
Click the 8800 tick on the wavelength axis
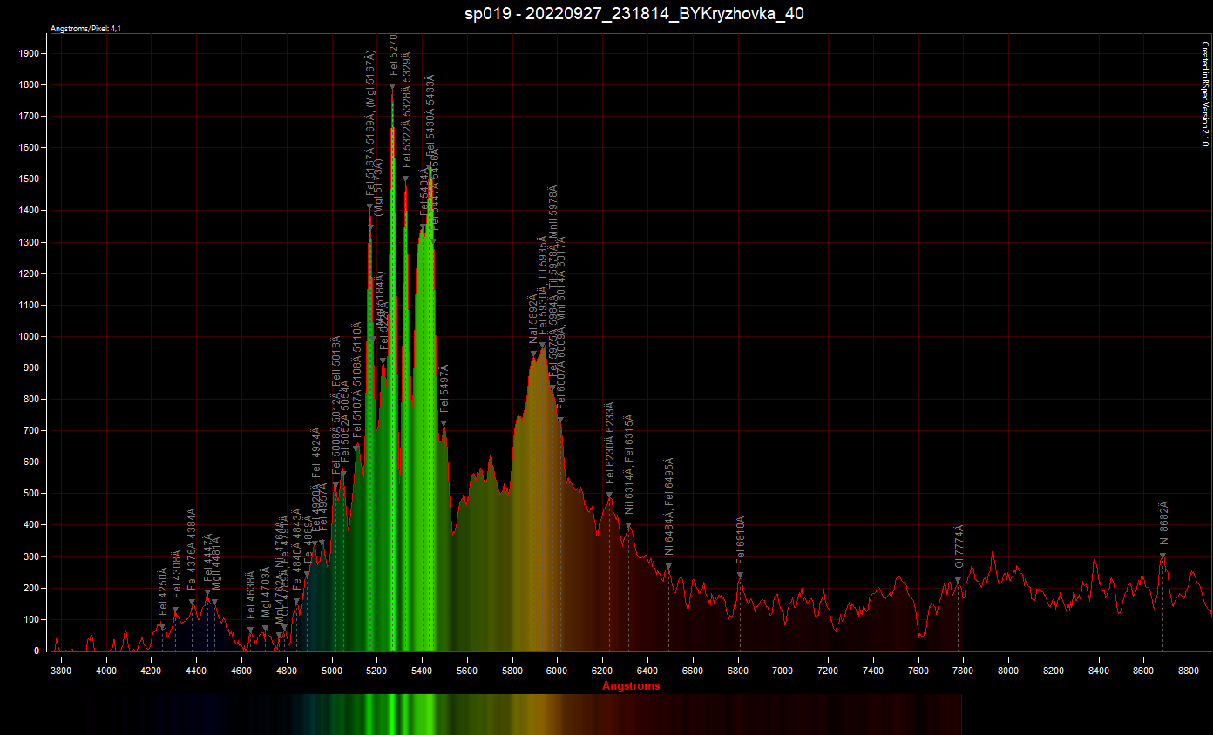tap(1189, 671)
